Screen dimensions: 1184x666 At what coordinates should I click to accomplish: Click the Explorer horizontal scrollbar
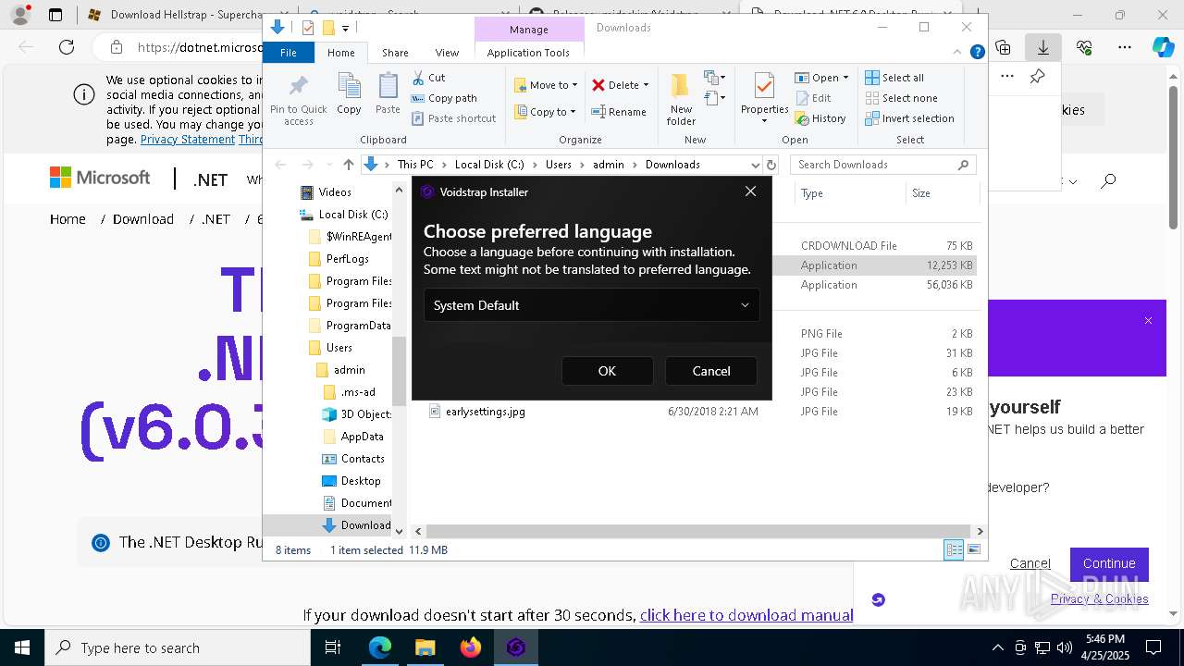(x=697, y=531)
